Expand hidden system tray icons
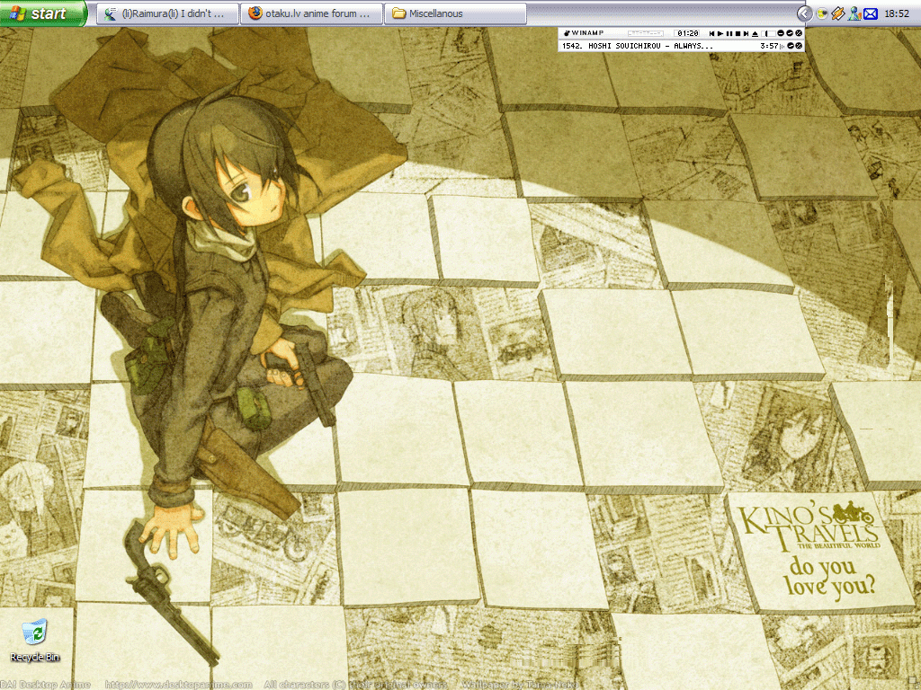 [x=804, y=13]
